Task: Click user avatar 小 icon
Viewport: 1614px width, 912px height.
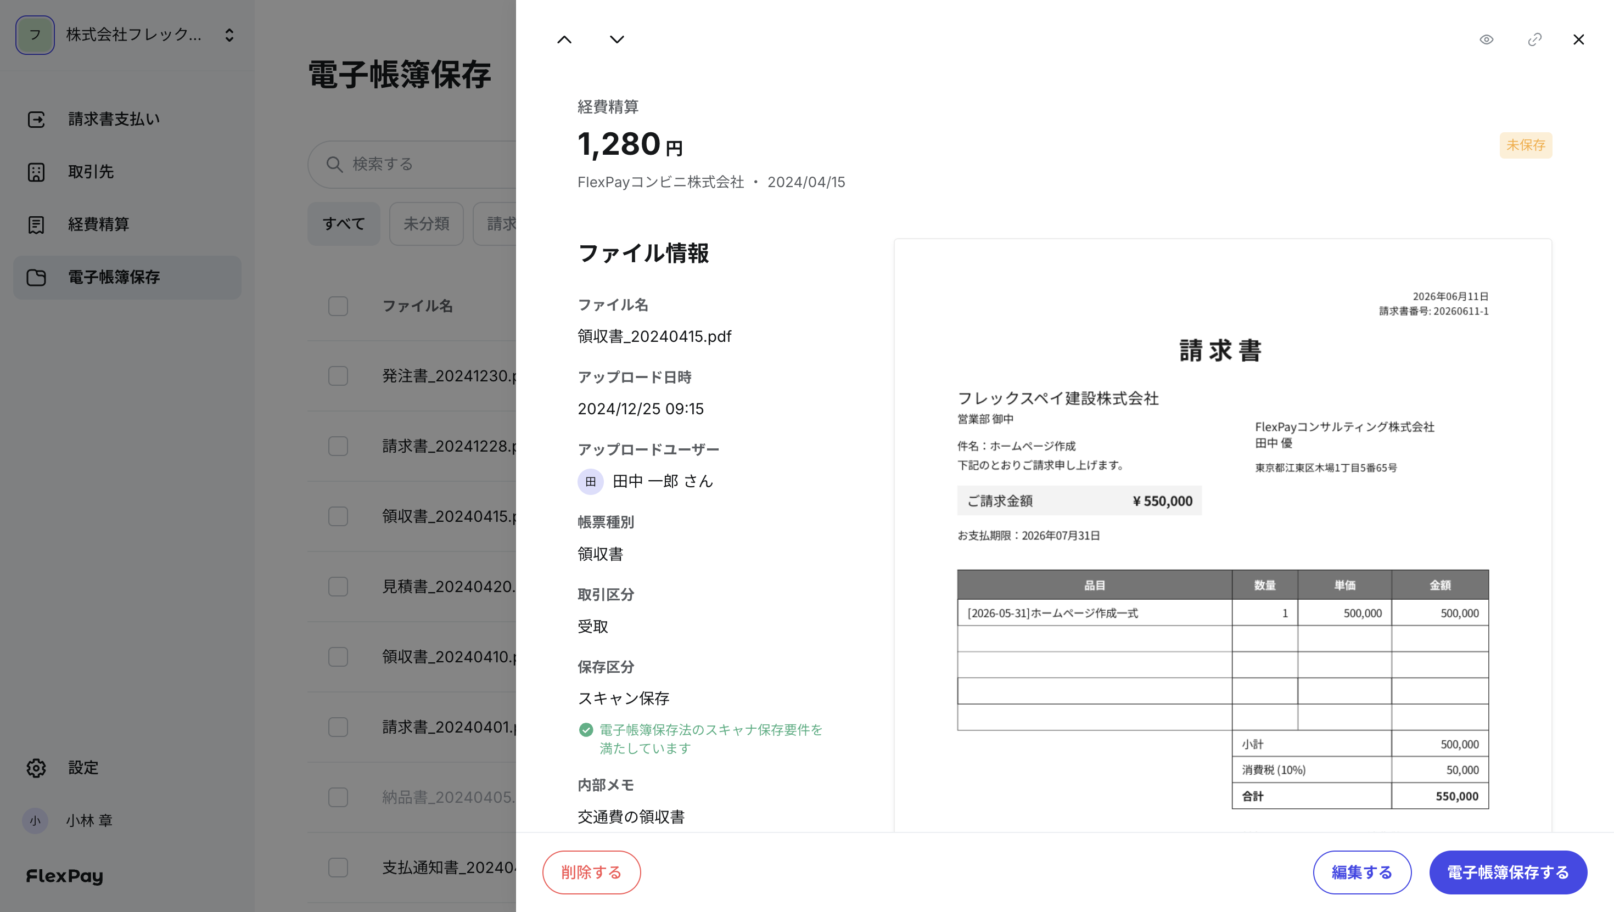Action: tap(35, 820)
